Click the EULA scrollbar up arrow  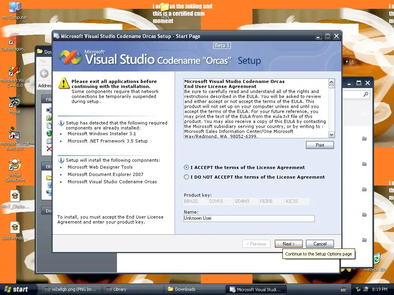[331, 82]
